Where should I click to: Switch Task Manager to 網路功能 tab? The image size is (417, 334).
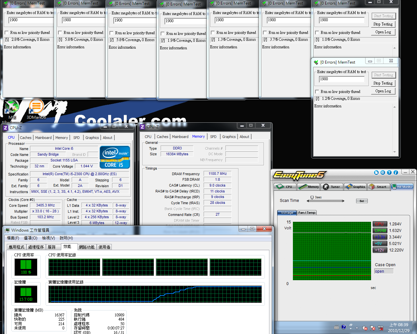click(87, 247)
